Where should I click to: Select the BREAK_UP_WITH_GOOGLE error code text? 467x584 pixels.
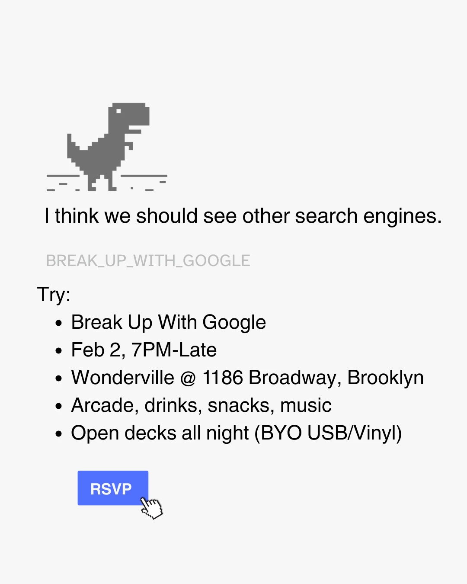pyautogui.click(x=148, y=261)
